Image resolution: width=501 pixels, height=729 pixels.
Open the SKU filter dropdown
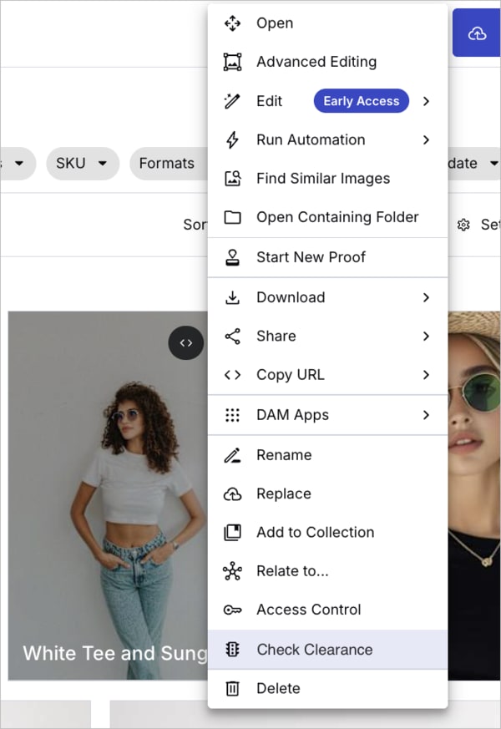point(82,164)
